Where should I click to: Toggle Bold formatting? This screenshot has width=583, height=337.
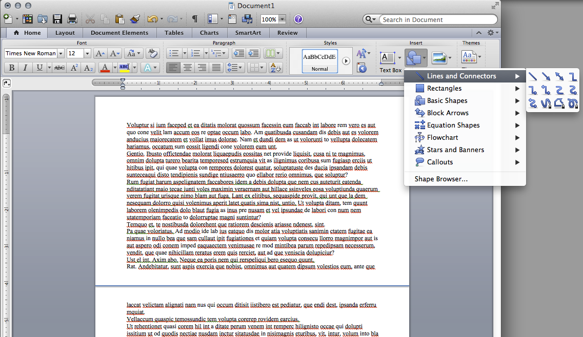[11, 68]
